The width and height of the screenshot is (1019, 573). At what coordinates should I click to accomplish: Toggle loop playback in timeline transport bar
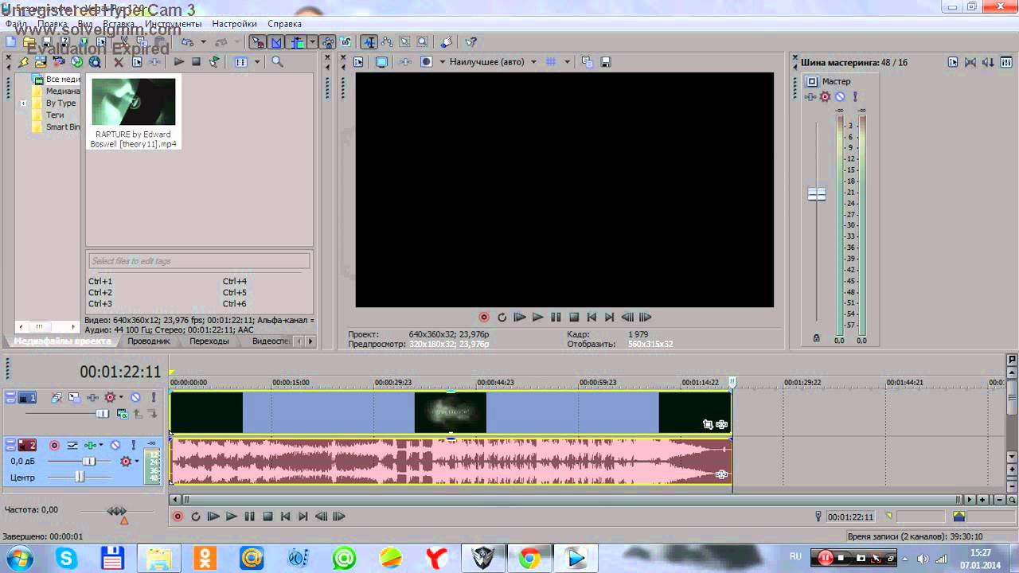(195, 516)
